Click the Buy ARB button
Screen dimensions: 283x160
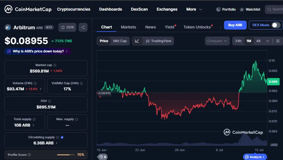235,25
